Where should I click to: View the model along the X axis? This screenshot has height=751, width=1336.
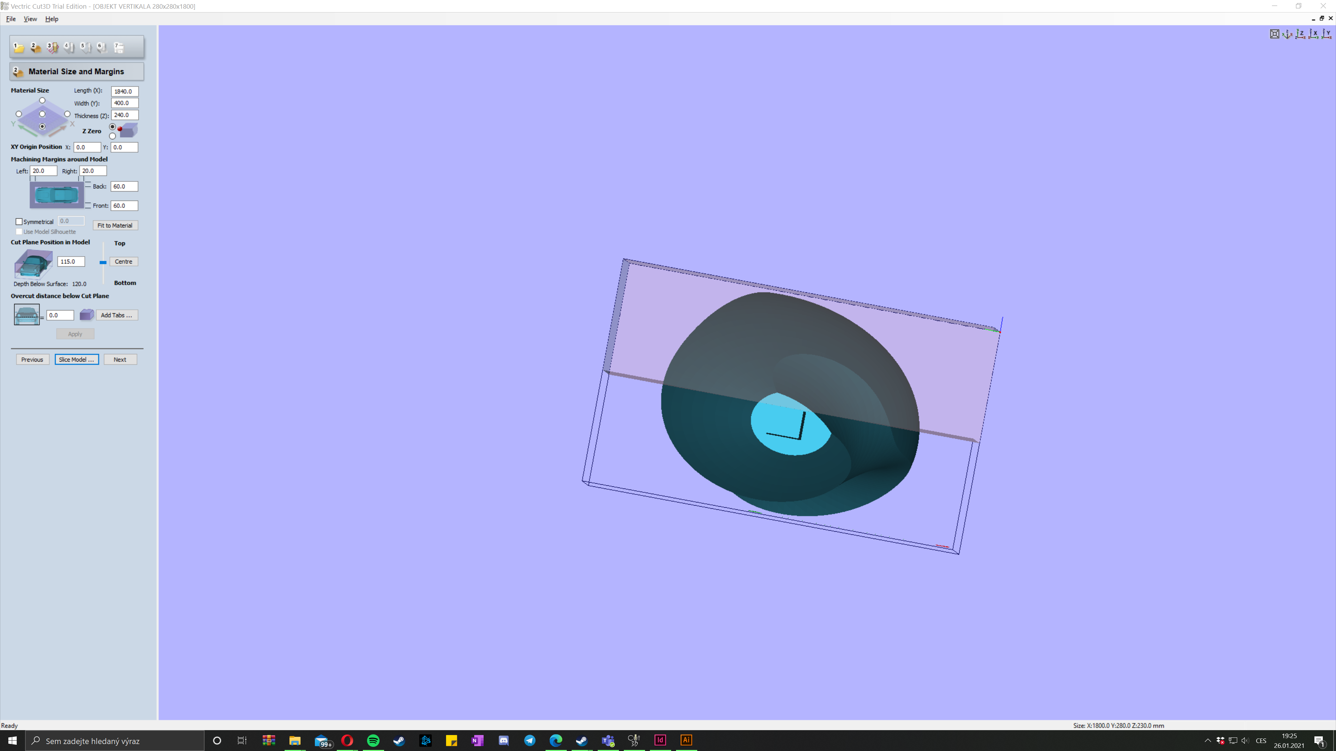coord(1313,34)
